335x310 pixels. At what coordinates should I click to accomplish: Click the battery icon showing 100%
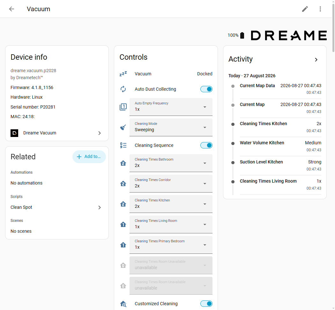click(x=242, y=35)
